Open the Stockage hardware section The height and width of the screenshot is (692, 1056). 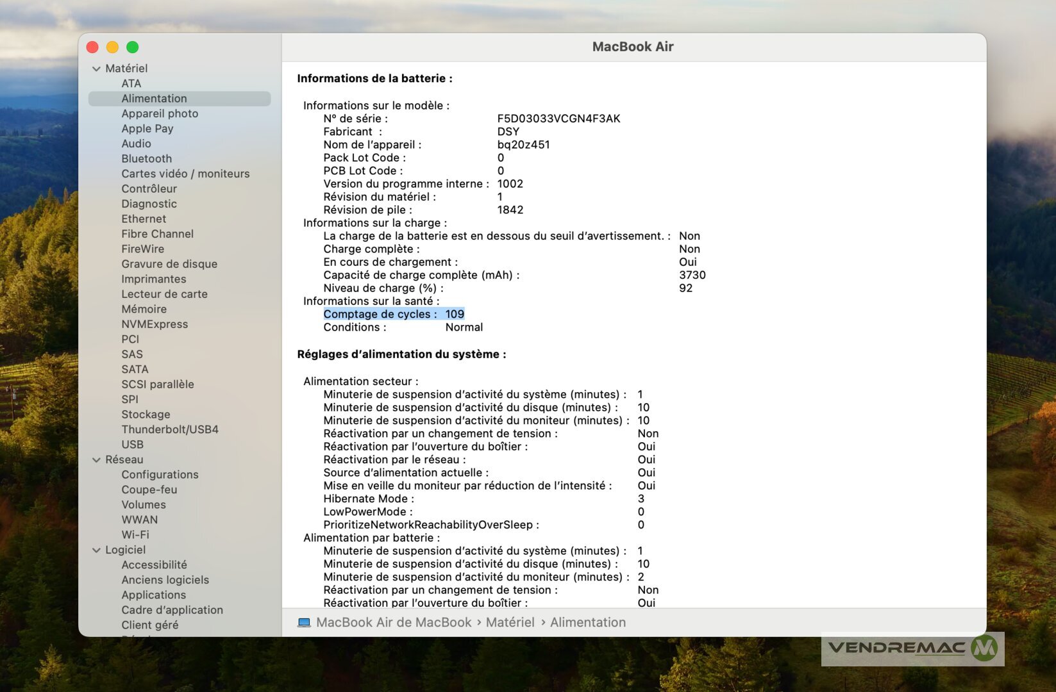pyautogui.click(x=146, y=415)
